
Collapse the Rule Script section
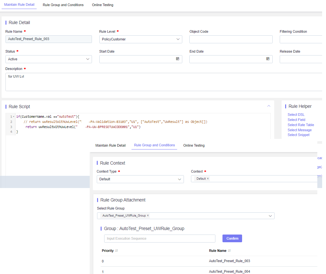coord(269,106)
